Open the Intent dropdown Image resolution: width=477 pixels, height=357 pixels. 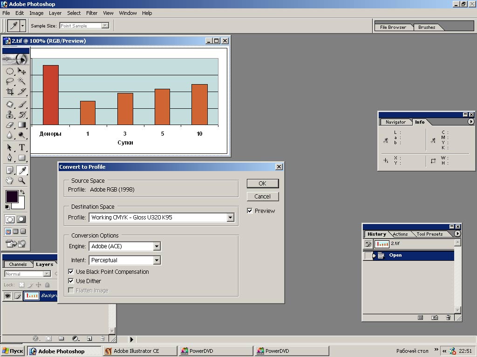157,260
